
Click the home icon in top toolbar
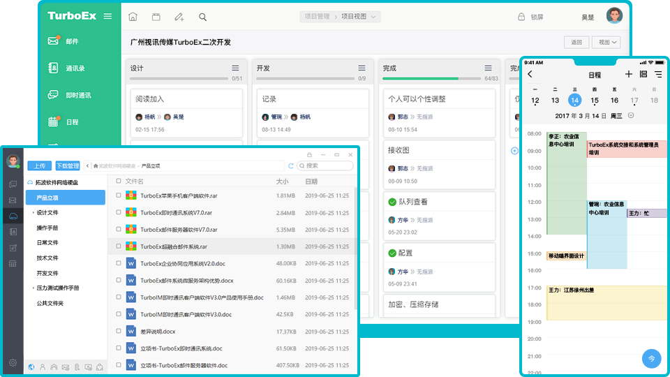tap(133, 17)
